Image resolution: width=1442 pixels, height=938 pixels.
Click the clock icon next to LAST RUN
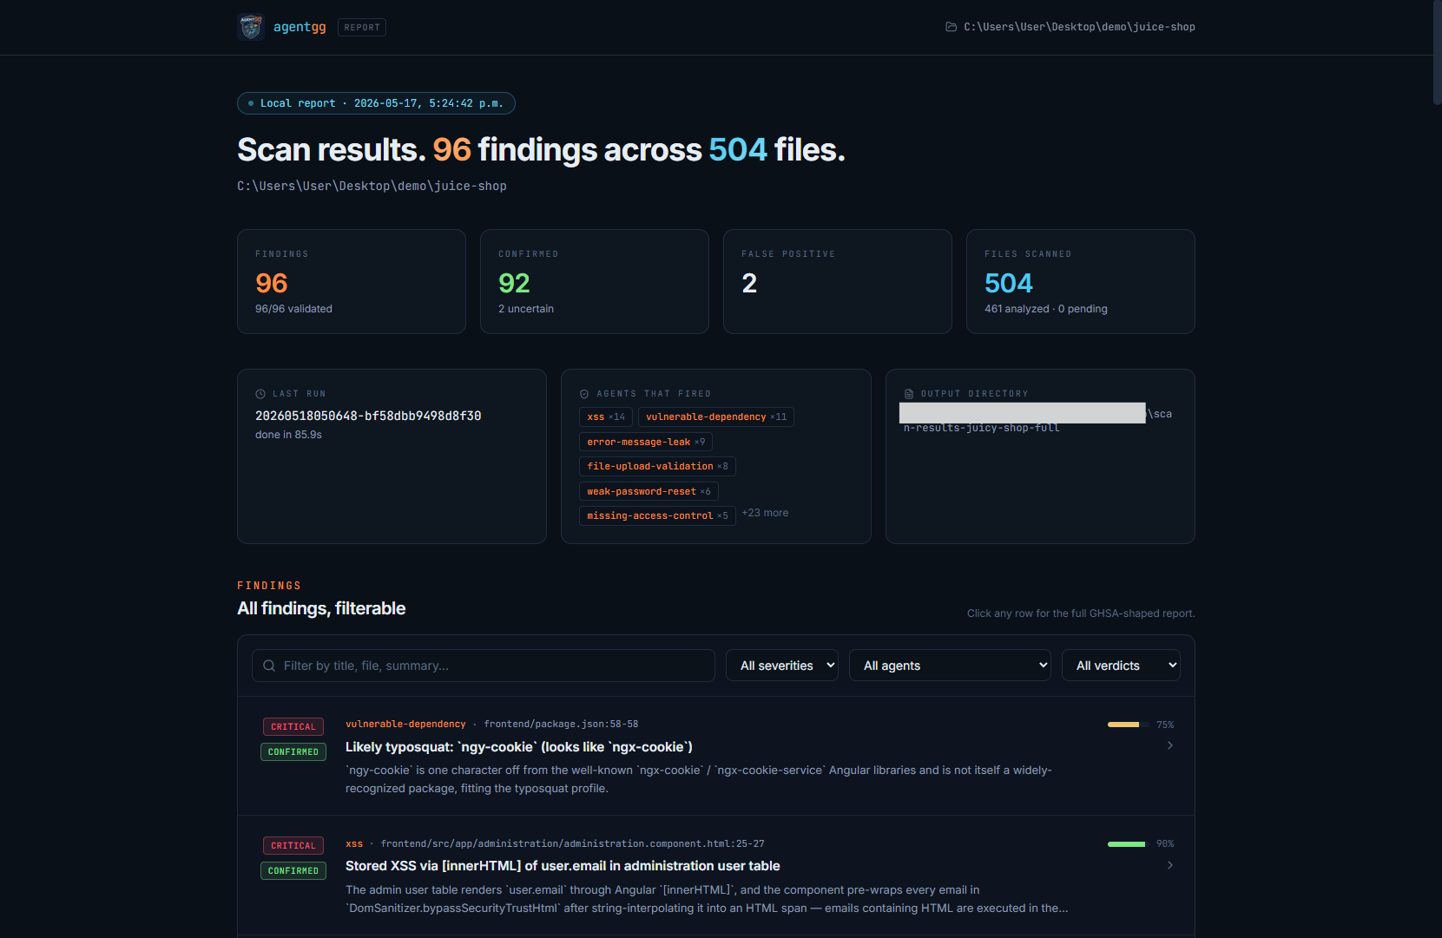pos(260,394)
